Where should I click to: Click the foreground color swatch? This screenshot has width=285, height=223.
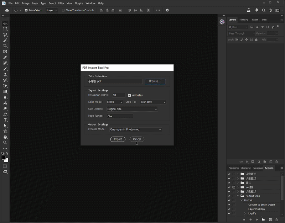[x=4, y=158]
